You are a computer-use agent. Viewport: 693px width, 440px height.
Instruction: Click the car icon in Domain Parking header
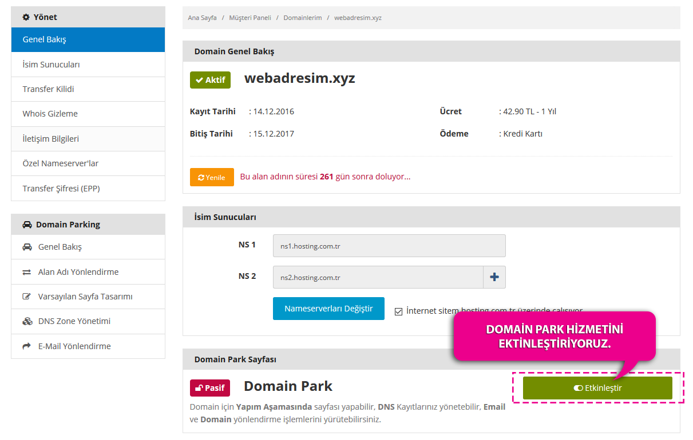27,225
